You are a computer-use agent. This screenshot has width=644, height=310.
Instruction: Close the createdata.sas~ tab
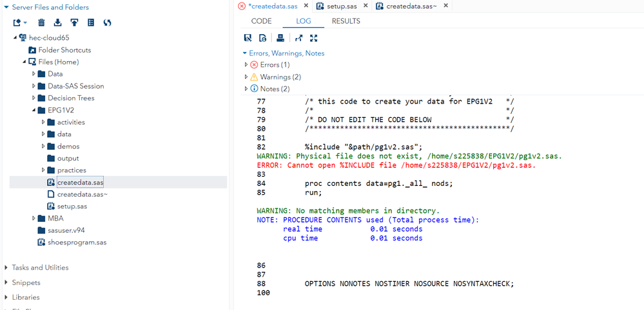445,6
